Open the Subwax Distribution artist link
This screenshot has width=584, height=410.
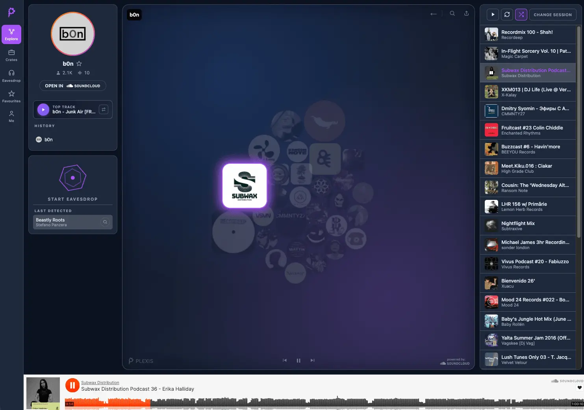coord(100,382)
